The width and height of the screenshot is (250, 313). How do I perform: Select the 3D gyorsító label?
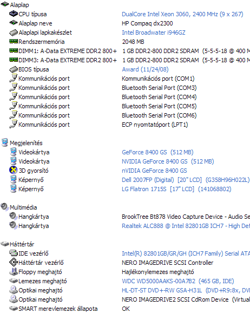click(x=34, y=171)
